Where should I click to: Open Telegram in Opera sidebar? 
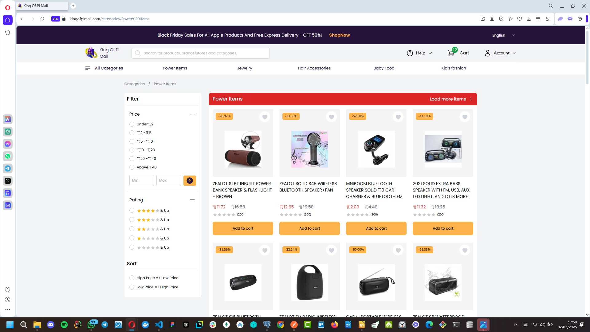tap(8, 168)
